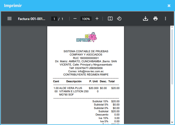This screenshot has width=175, height=125.
Task: Click the Factura 001-001 document title
Action: click(x=31, y=19)
